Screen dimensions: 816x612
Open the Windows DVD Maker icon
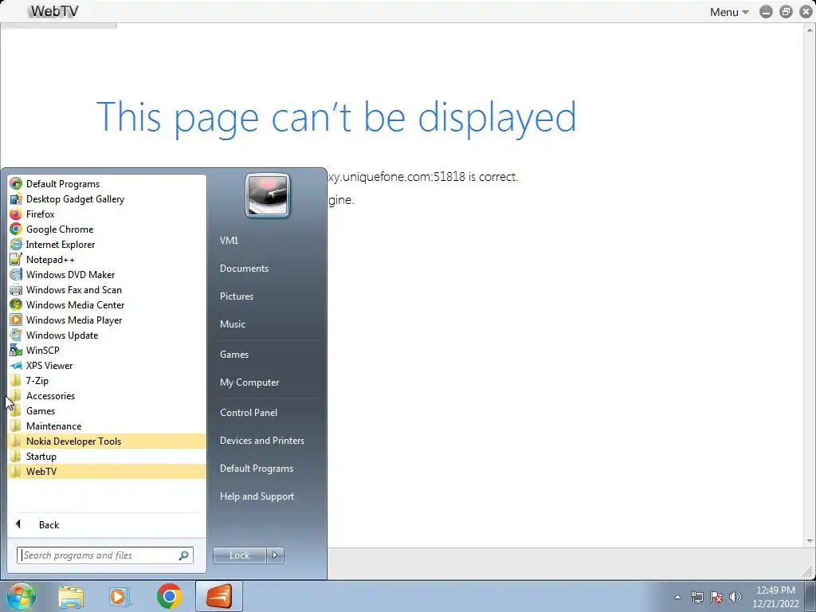tap(16, 274)
